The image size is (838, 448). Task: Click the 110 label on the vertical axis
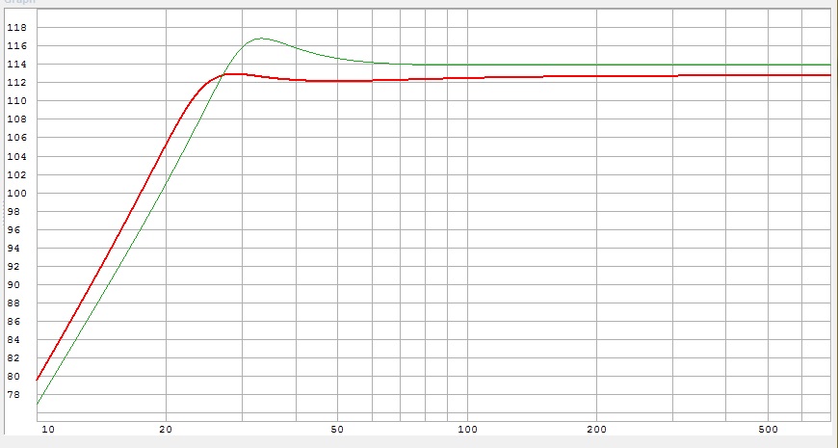(x=17, y=100)
